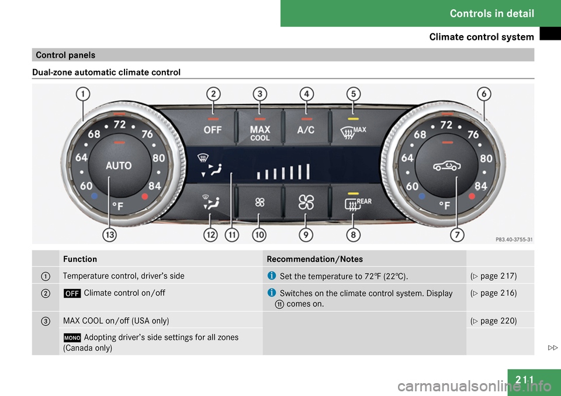Viewport: 561px width, 396px height.
Task: Open the page 217 reference
Action: [494, 276]
